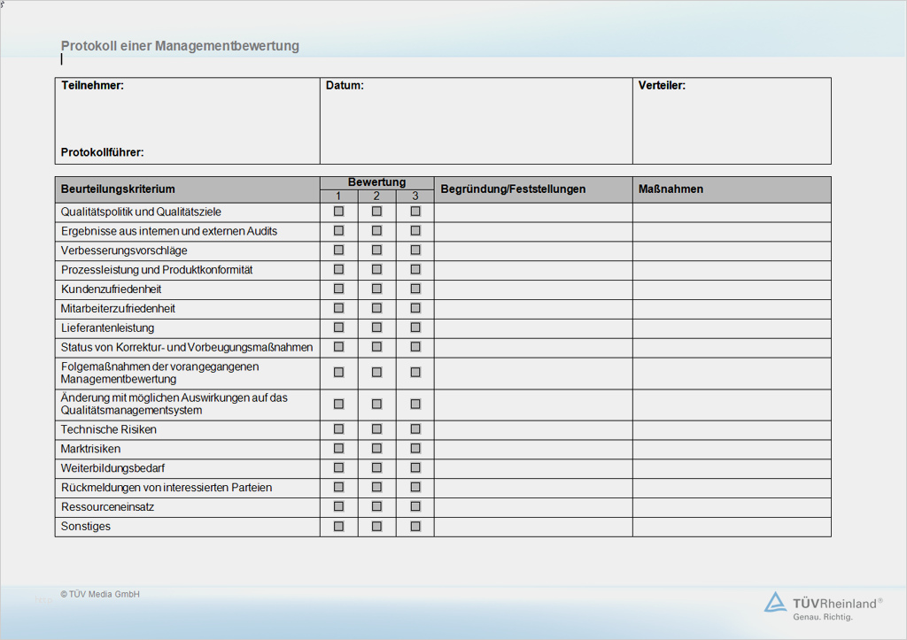Tick rating 2 for Lieferantenleistung
The height and width of the screenshot is (640, 907).
coord(376,328)
